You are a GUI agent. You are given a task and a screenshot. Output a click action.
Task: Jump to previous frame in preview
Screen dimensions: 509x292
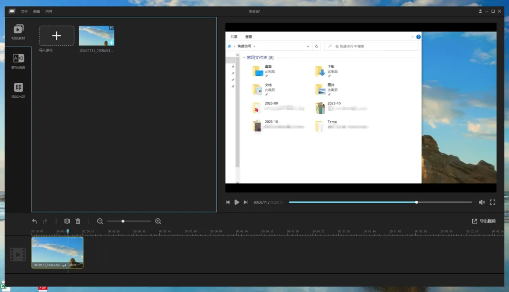click(228, 202)
